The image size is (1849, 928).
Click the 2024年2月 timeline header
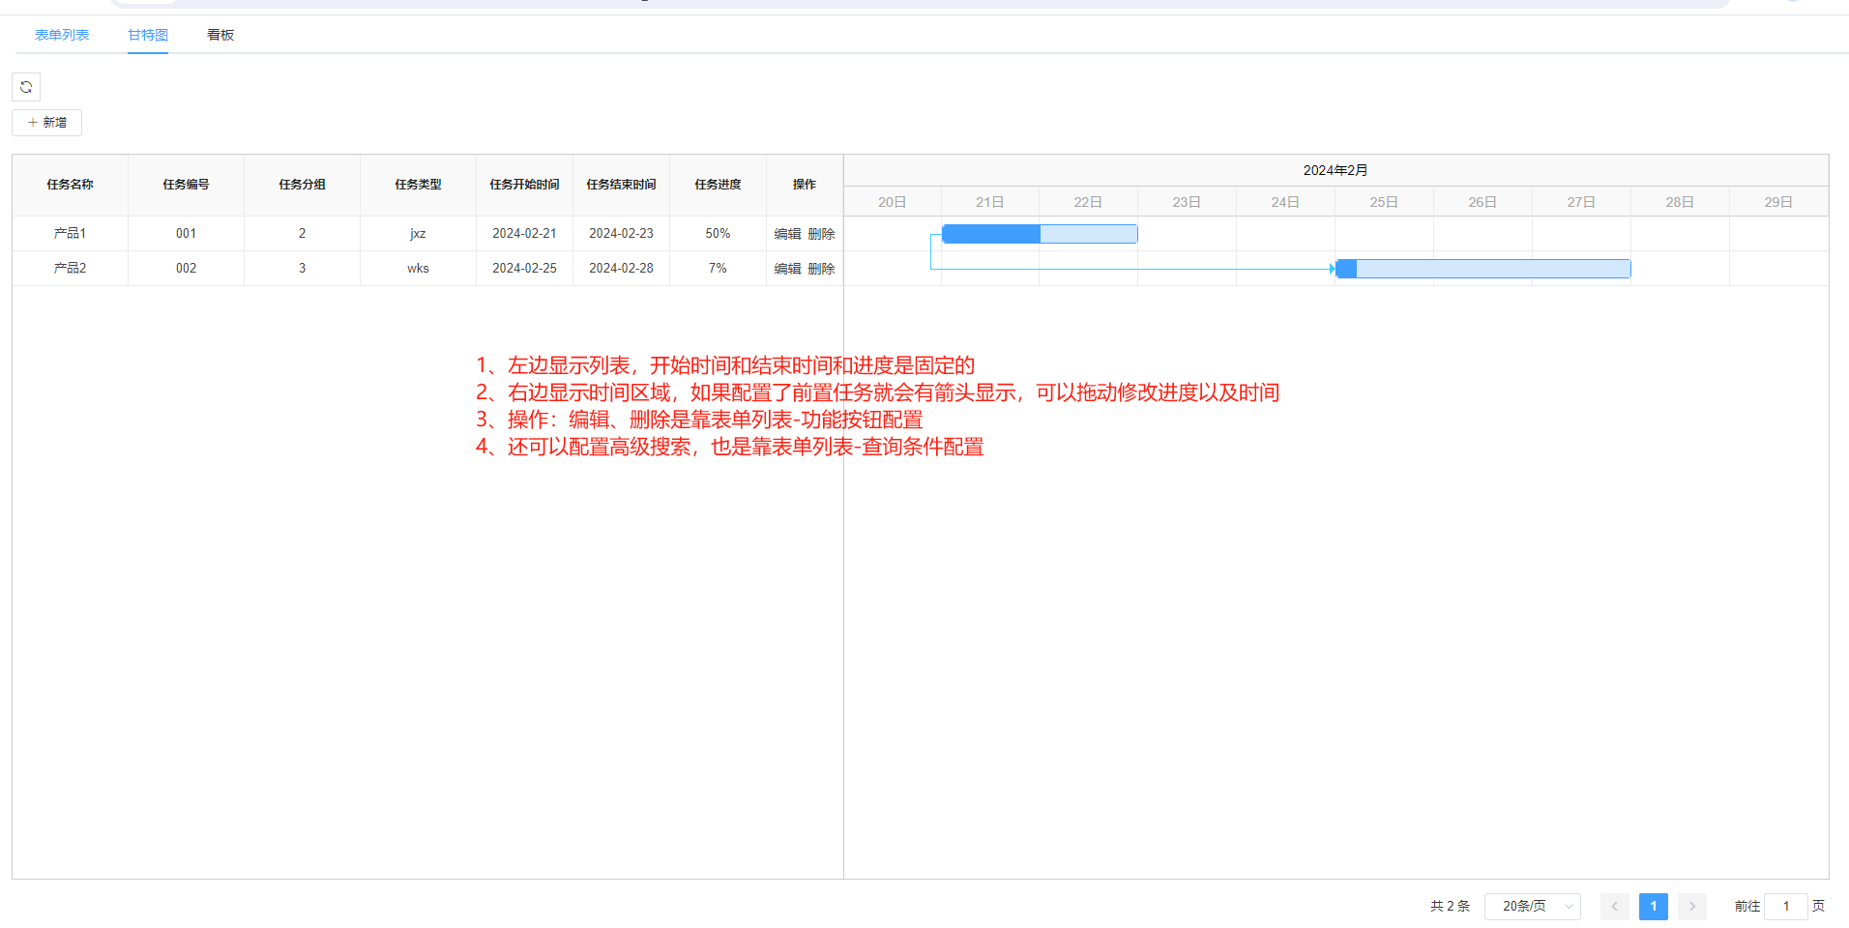pyautogui.click(x=1335, y=170)
